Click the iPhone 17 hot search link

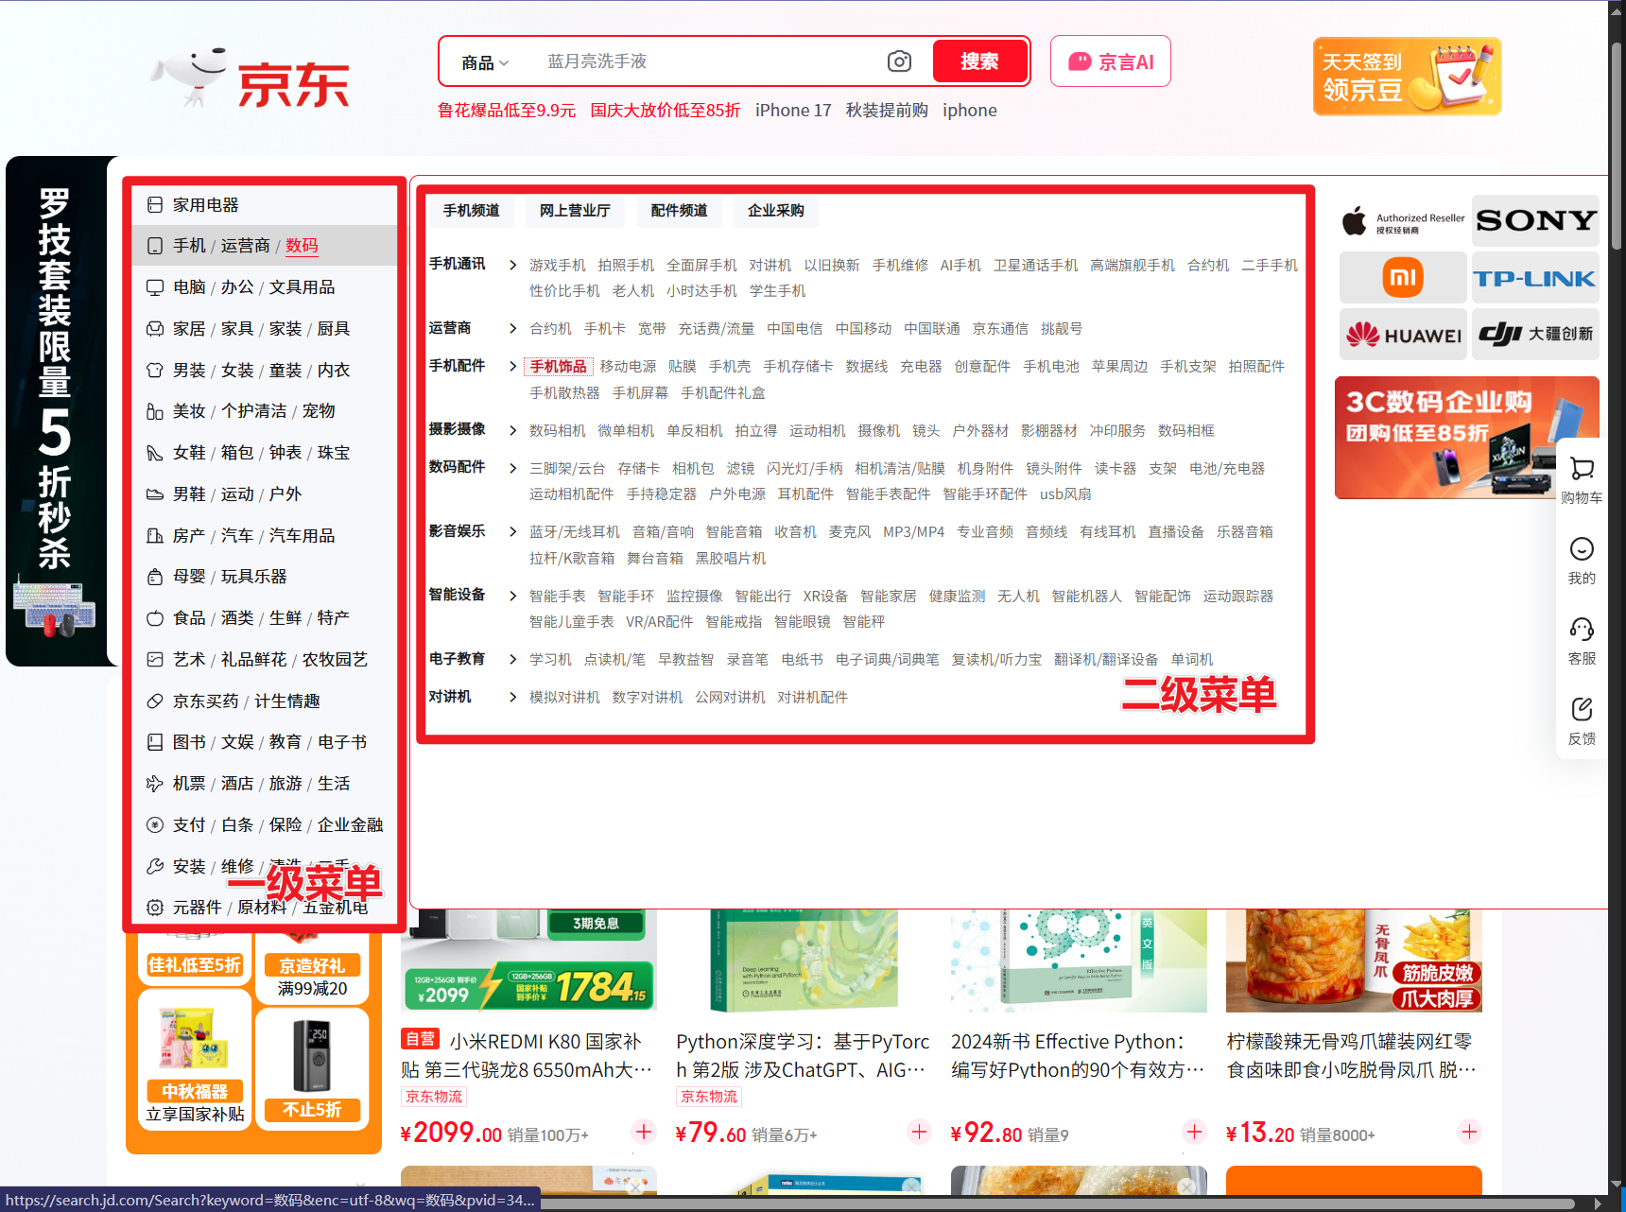point(793,111)
